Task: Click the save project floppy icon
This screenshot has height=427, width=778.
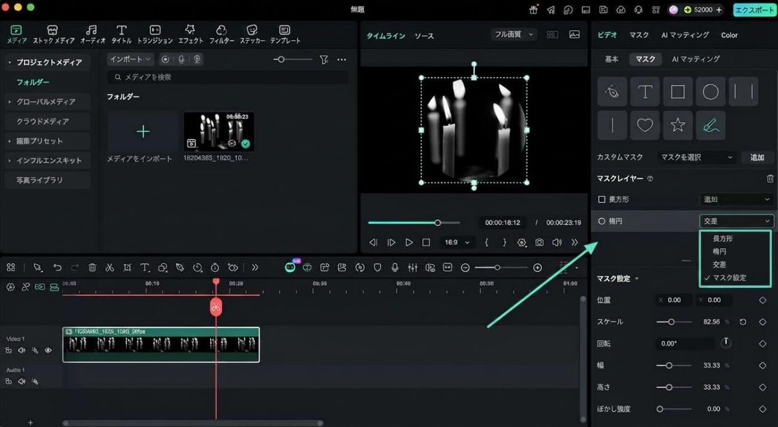Action: tap(604, 10)
